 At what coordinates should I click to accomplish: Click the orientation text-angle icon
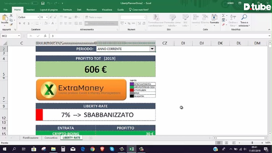pos(76,17)
